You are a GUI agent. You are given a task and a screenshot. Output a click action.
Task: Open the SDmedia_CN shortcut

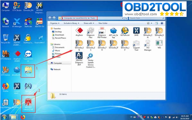[148, 33]
